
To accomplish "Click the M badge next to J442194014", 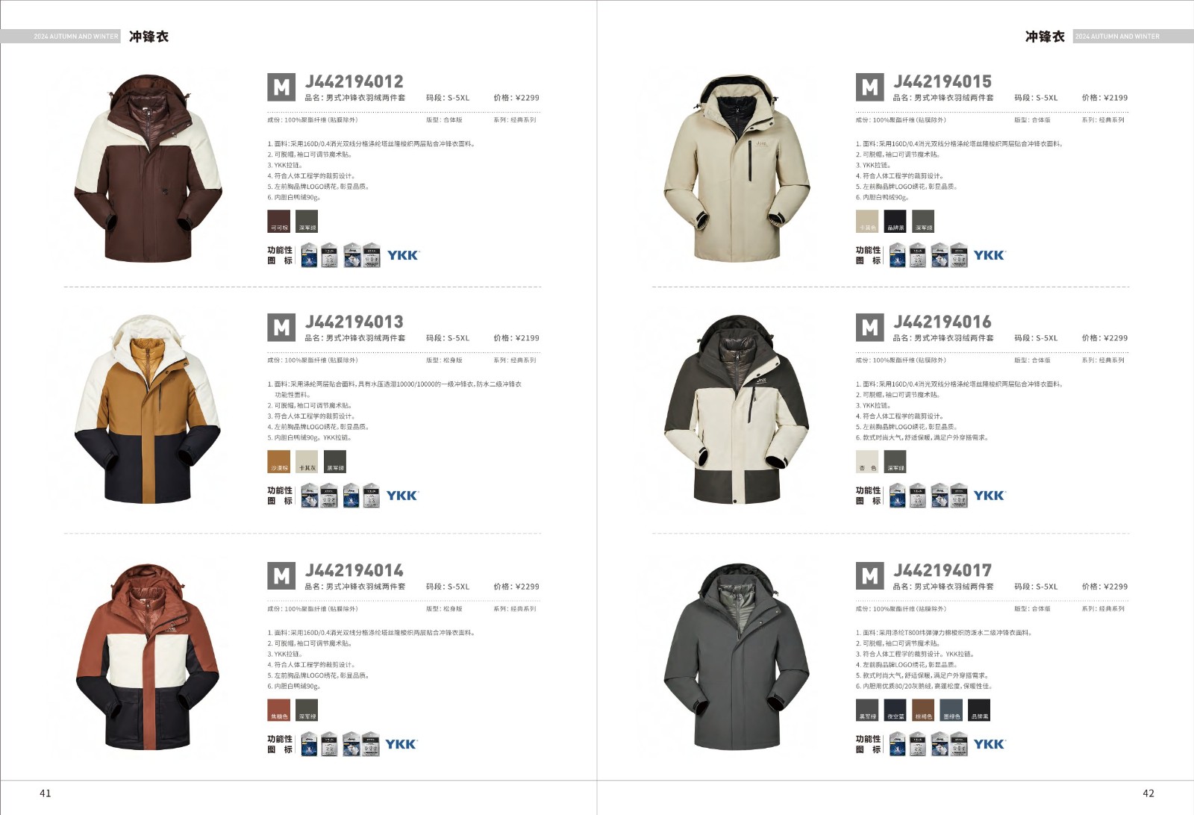I will (x=281, y=576).
